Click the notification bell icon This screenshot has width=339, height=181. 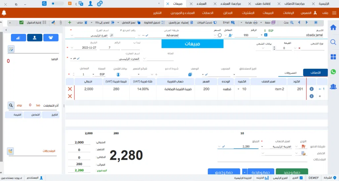[x=4, y=13]
